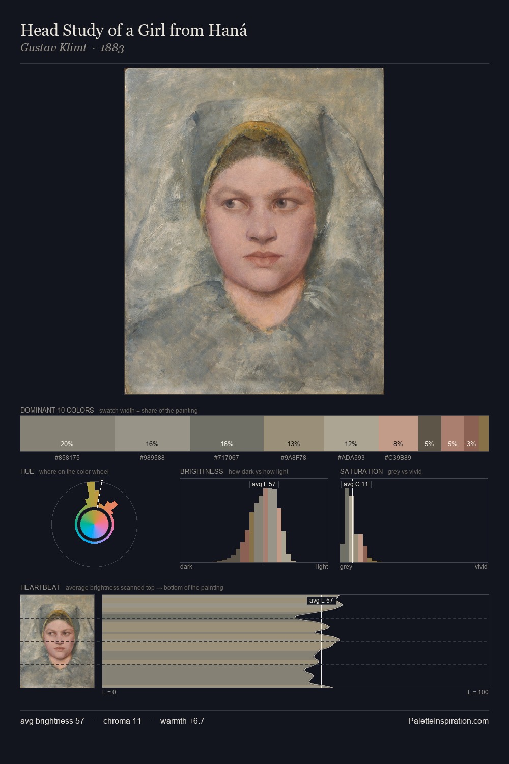
Task: Click the hex code #858175
Action: [x=67, y=458]
